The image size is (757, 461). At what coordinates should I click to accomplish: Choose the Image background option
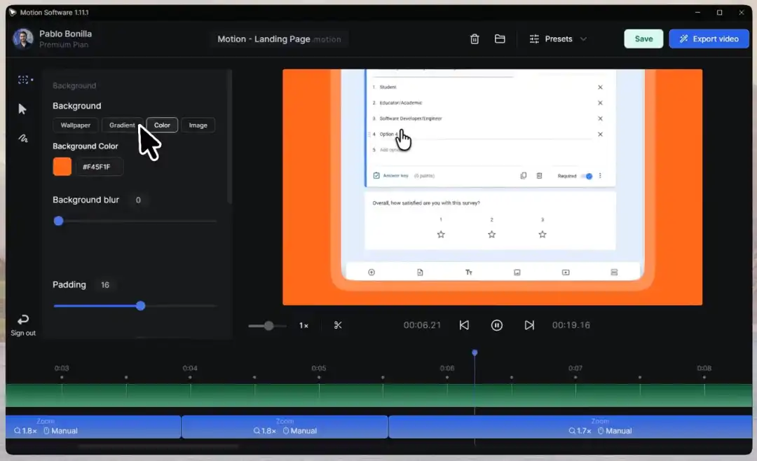click(198, 125)
